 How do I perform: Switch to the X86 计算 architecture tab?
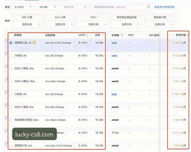(x=27, y=17)
